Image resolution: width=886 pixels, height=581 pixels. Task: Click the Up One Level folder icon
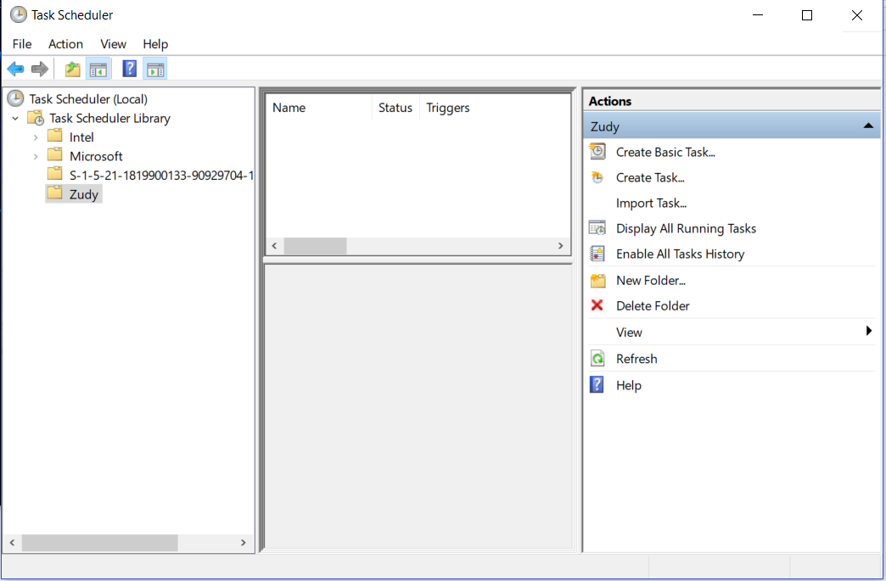[x=73, y=70]
